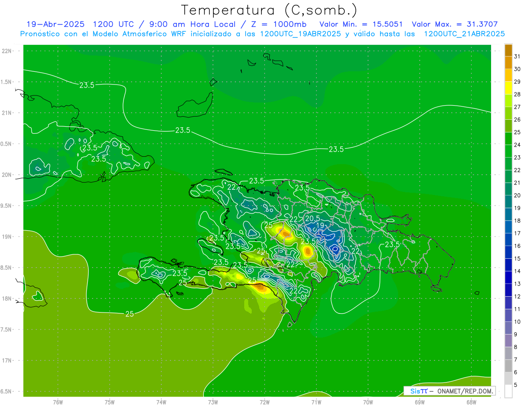The height and width of the screenshot is (408, 529).
Task: Click the '20.5' contour label on the map
Action: tap(312, 218)
